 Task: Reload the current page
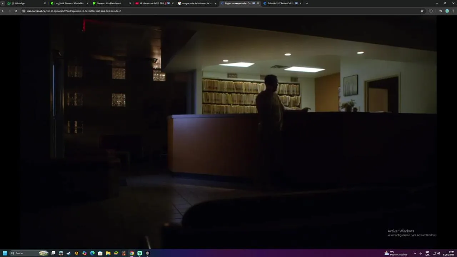[x=16, y=11]
